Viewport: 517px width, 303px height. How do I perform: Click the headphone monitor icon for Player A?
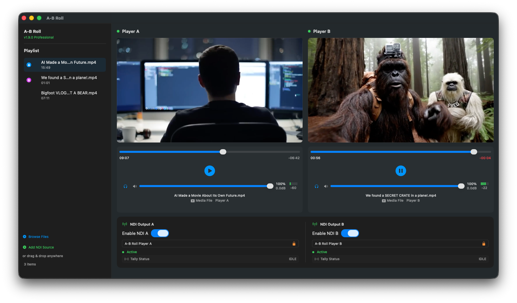[x=125, y=186]
